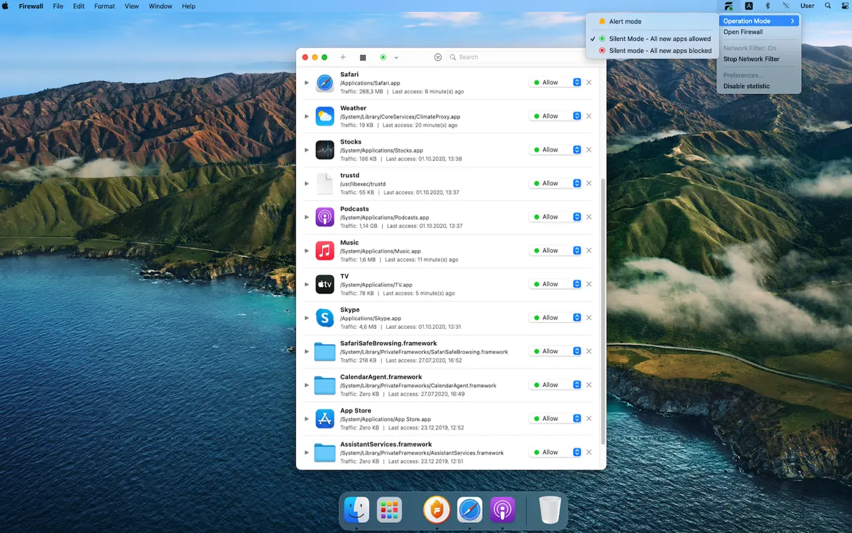This screenshot has width=852, height=533.
Task: Click the Podcasts icon in the Dock
Action: [x=503, y=510]
